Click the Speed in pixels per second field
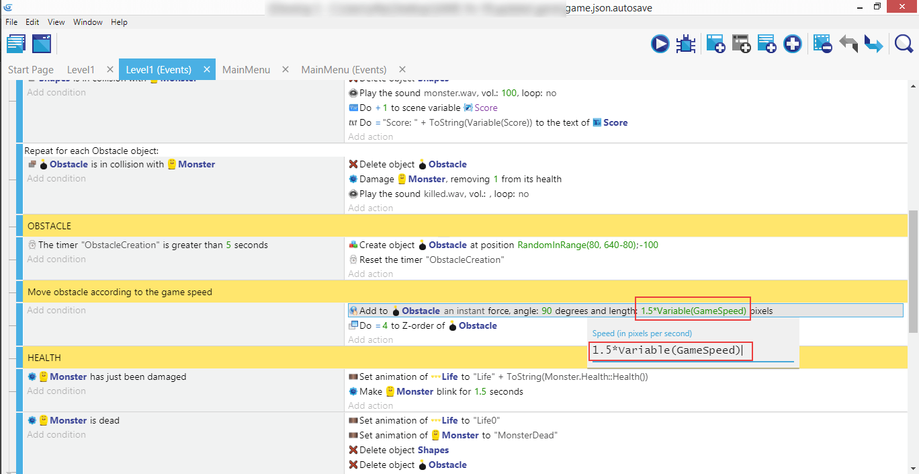Screen dimensions: 919x474 click(690, 351)
